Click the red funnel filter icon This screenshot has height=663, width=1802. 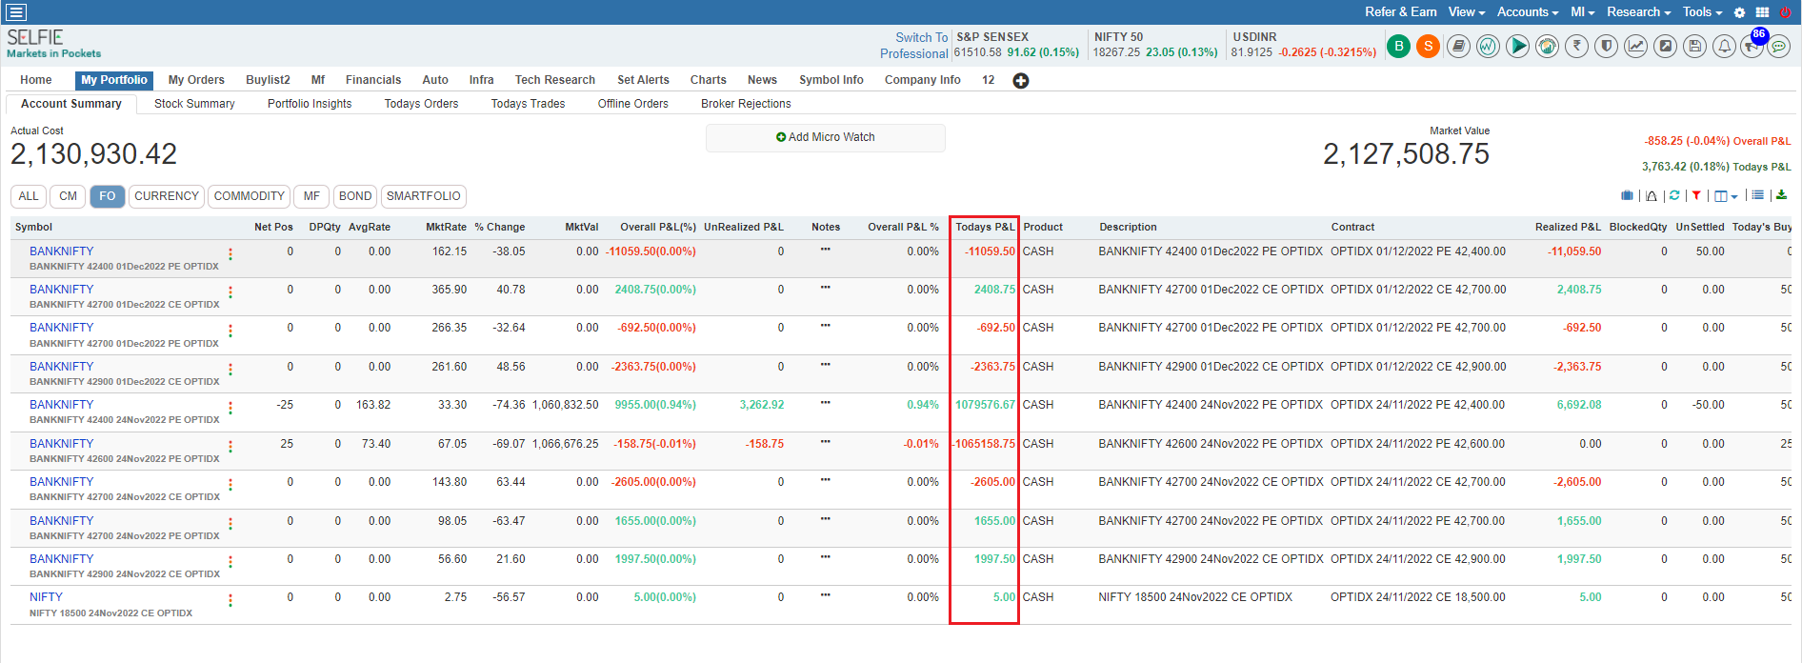[1696, 195]
